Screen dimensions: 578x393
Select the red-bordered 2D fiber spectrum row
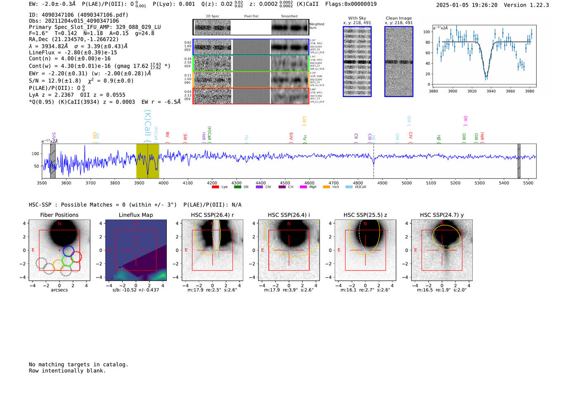pyautogui.click(x=251, y=96)
